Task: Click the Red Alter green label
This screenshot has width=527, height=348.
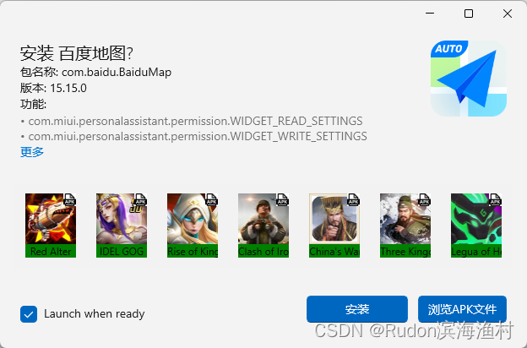Action: click(51, 251)
